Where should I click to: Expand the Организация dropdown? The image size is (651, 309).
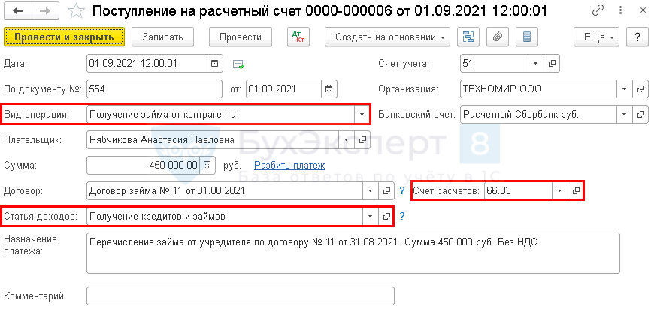coord(624,88)
